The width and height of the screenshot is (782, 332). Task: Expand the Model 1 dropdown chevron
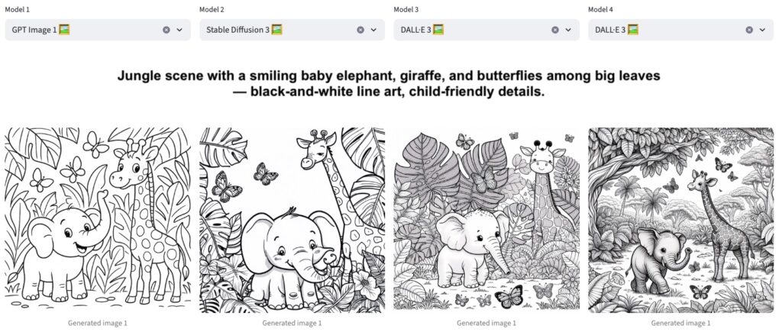tap(179, 30)
